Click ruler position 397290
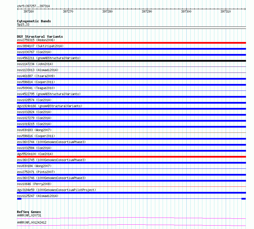This screenshot has height=229, width=254. 147,11
